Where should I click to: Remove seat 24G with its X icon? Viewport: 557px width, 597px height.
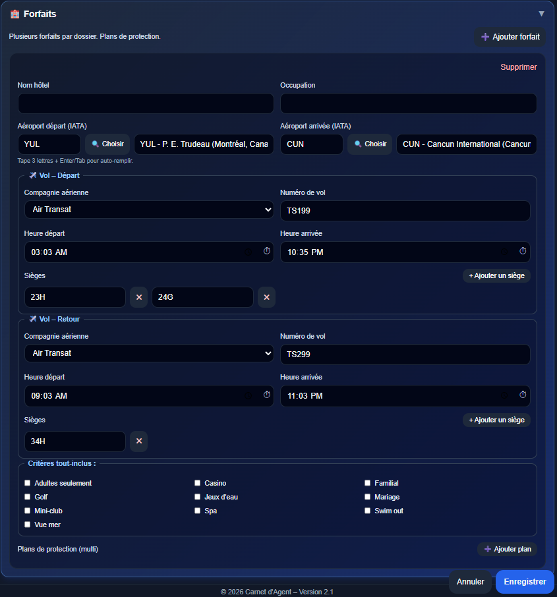click(x=266, y=297)
